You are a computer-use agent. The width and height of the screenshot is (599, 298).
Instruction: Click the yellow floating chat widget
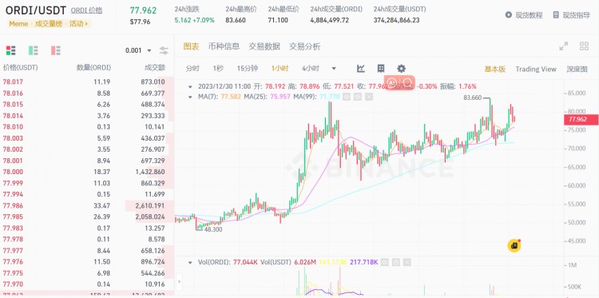click(x=514, y=245)
